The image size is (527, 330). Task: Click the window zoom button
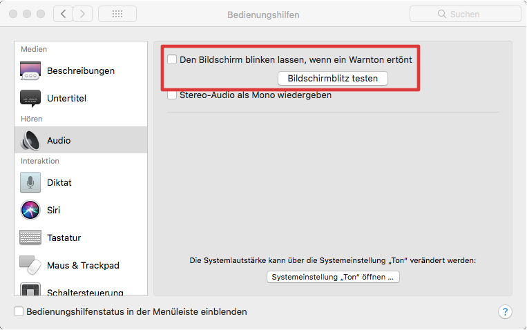[x=41, y=14]
